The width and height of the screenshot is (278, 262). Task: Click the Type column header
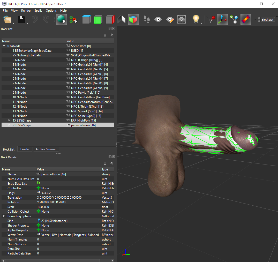tap(107, 169)
